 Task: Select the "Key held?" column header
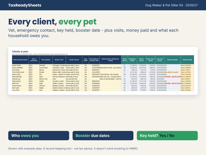click(x=86, y=60)
